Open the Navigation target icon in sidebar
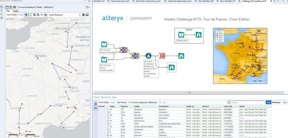 [2, 11]
